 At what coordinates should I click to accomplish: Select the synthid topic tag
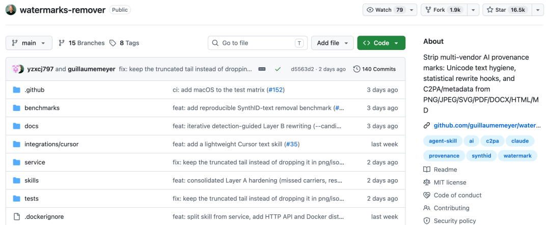click(x=481, y=156)
